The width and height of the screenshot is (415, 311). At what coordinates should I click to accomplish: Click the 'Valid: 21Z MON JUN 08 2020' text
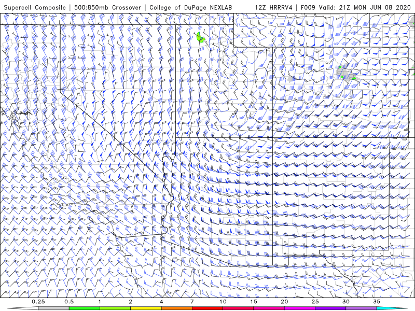(365, 7)
